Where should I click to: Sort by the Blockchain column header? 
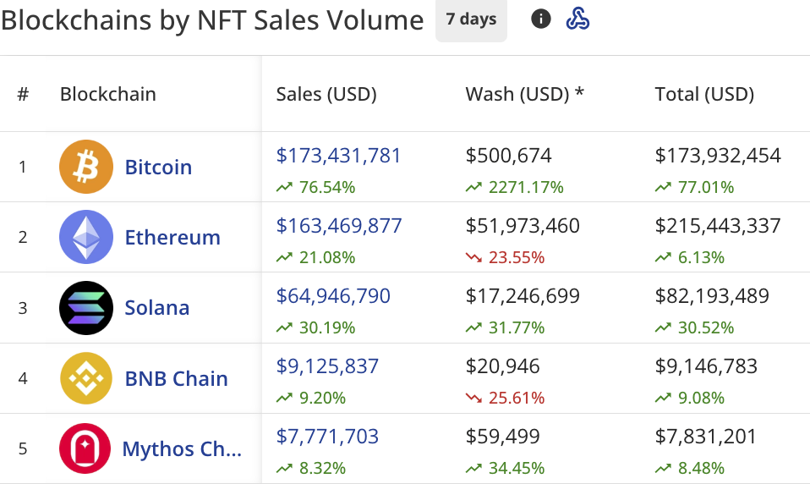108,94
